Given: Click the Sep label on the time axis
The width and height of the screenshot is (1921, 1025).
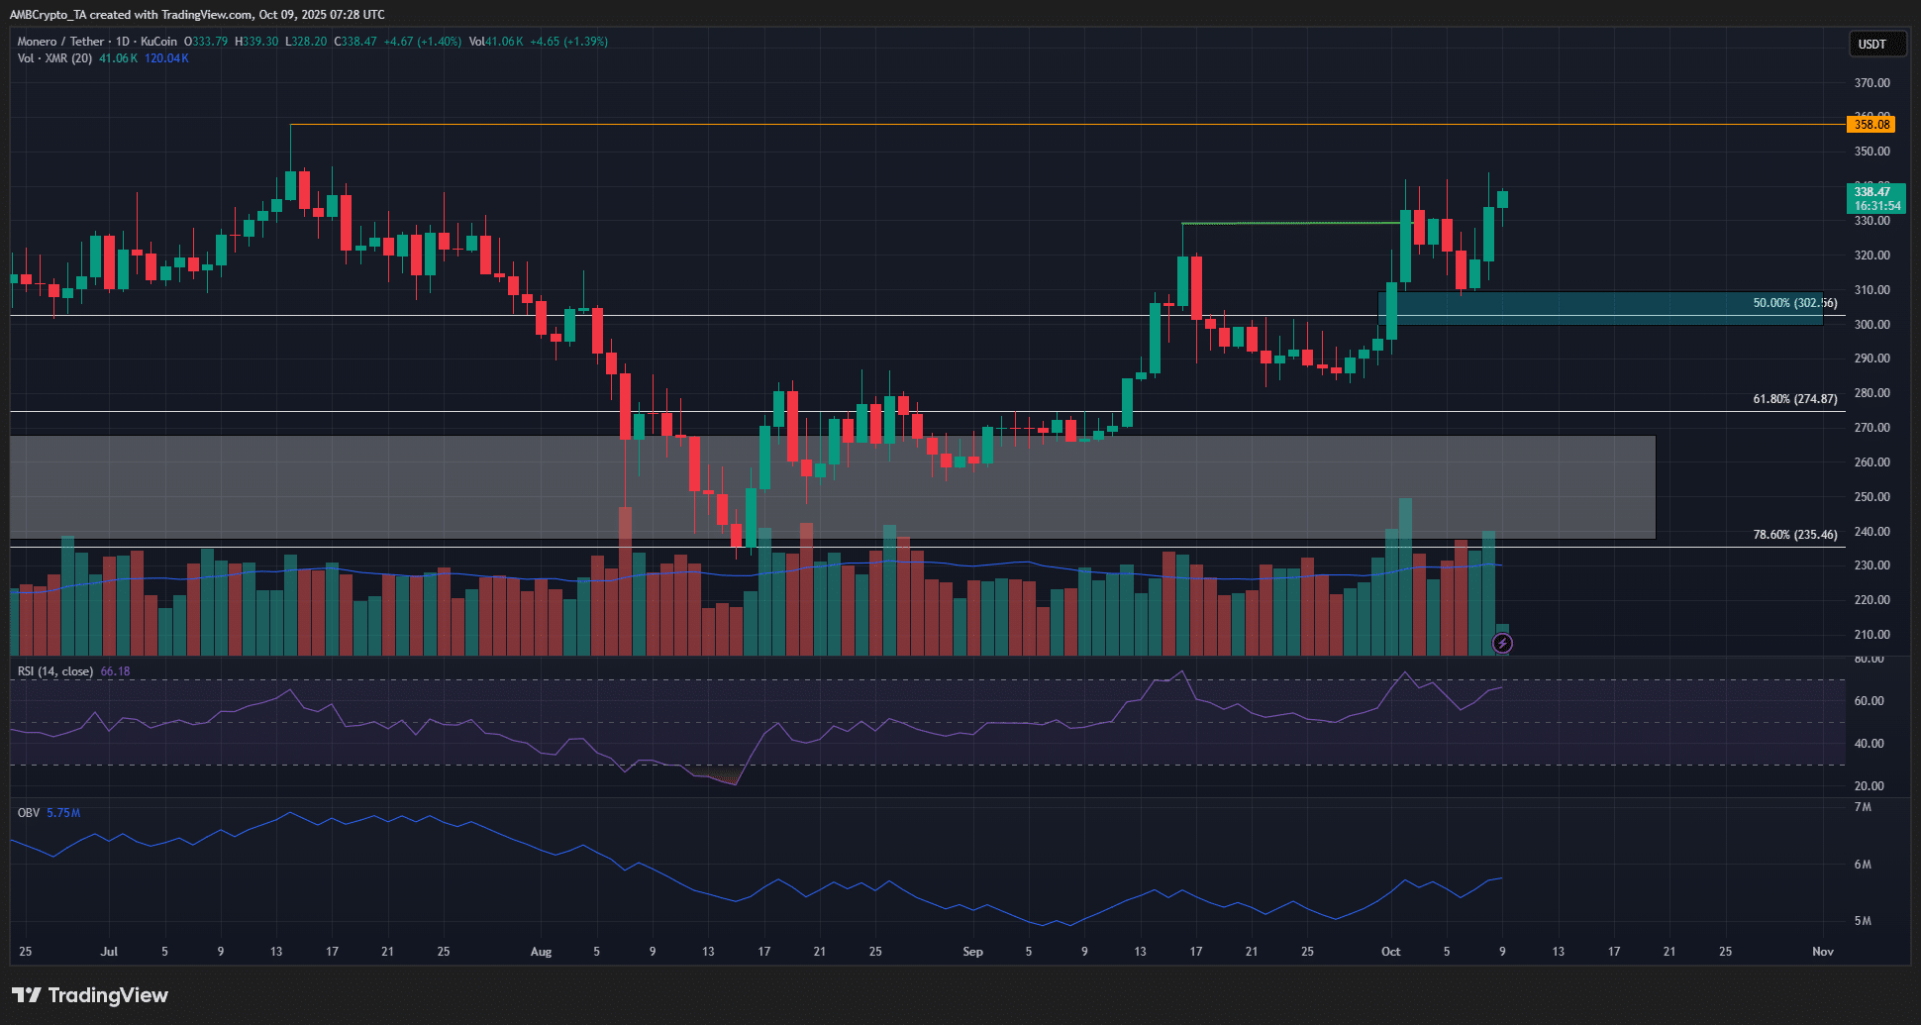Looking at the screenshot, I should (x=972, y=952).
